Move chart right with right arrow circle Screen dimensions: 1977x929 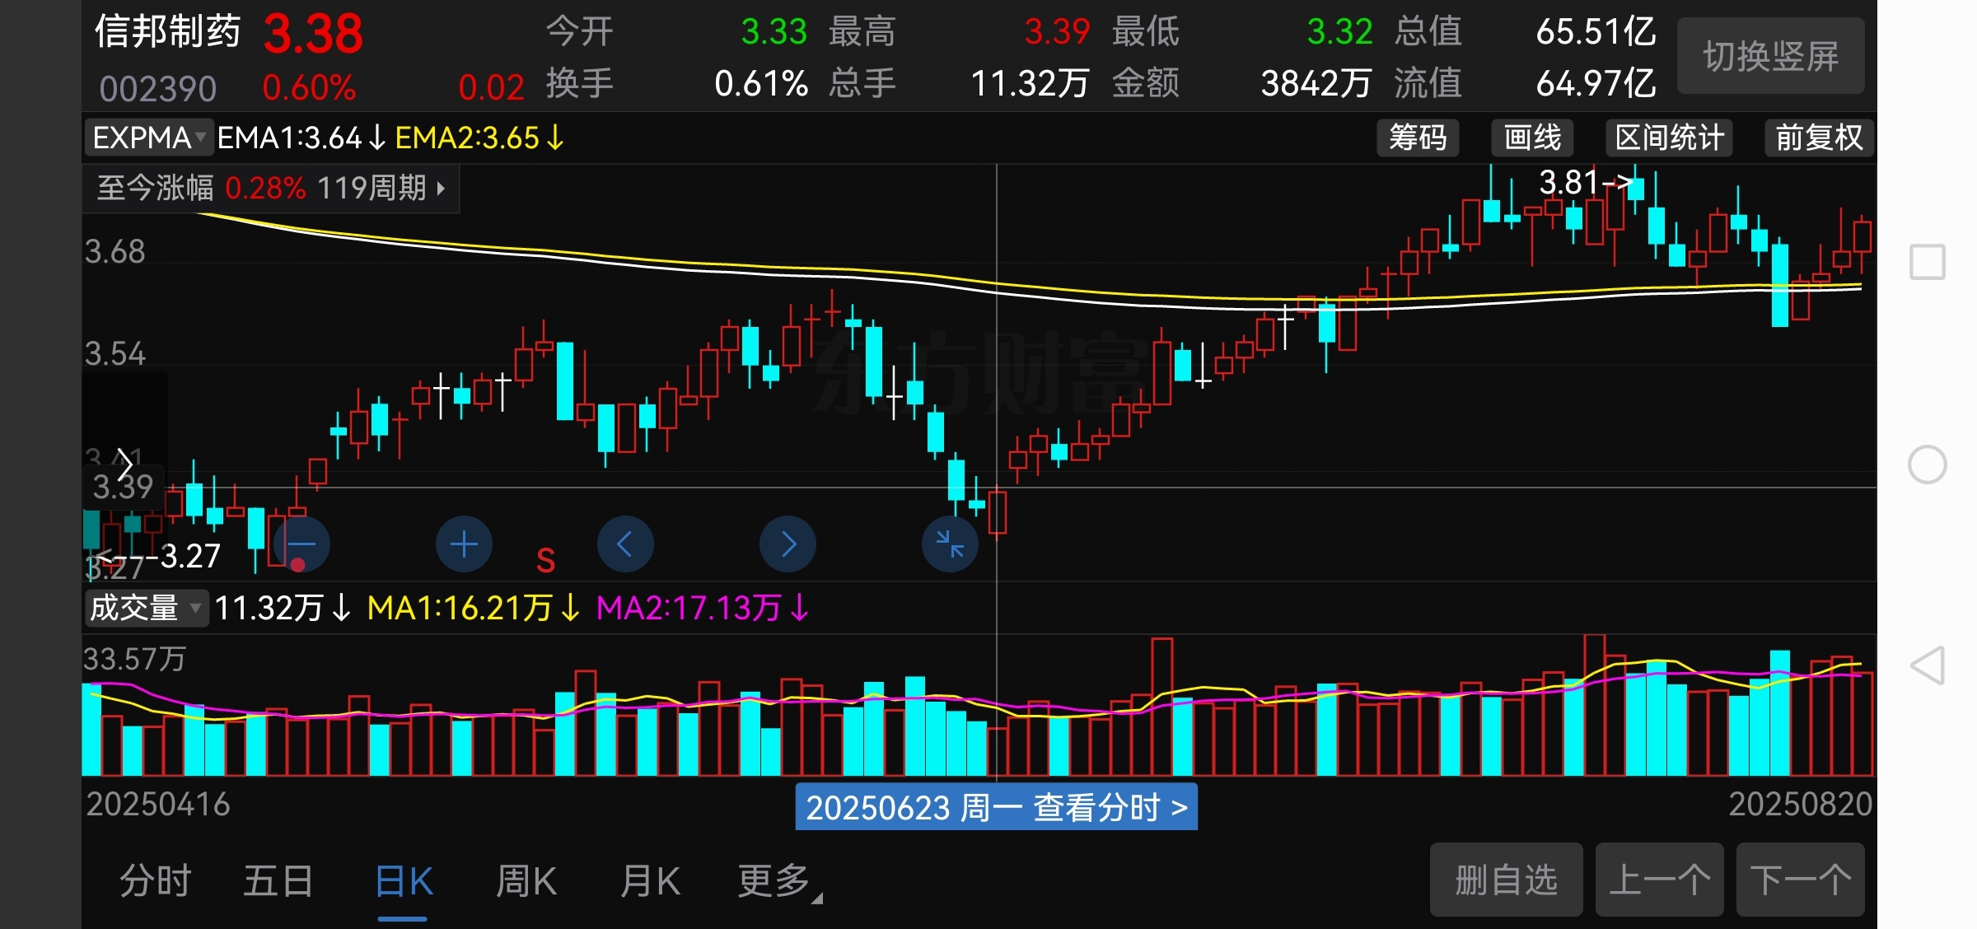[x=788, y=544]
